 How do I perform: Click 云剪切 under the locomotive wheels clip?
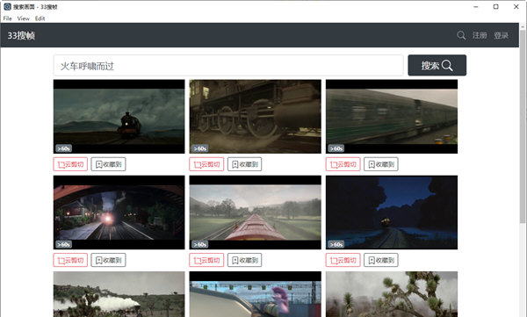(x=206, y=164)
